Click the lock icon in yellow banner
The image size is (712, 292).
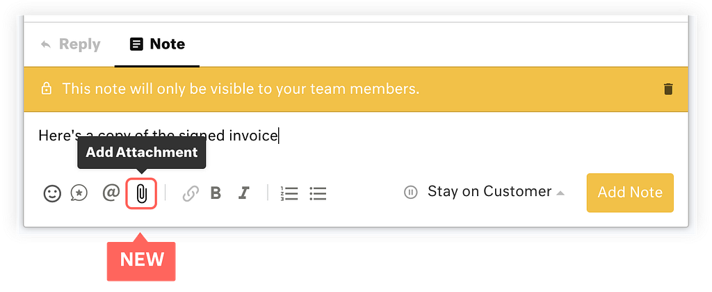point(46,89)
